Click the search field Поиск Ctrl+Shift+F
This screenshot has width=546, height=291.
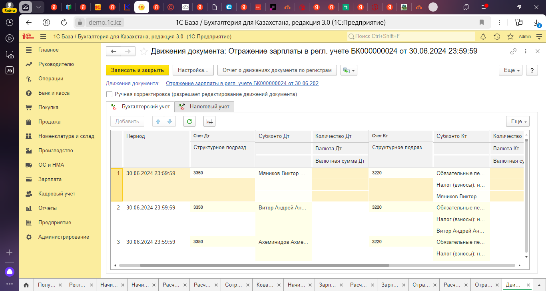click(x=411, y=36)
